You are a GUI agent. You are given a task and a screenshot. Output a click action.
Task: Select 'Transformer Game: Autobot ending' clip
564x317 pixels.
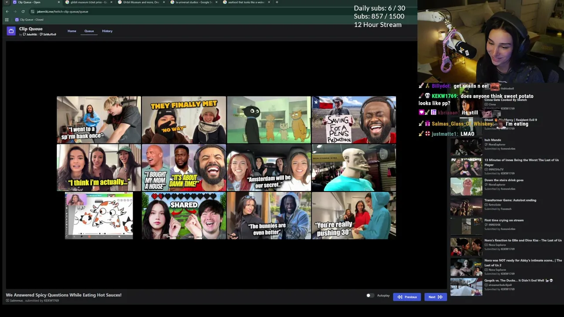pos(505,206)
